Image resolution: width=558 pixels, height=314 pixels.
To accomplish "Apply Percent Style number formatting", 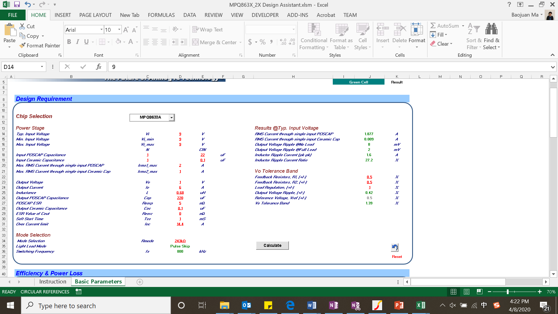I will [x=262, y=42].
